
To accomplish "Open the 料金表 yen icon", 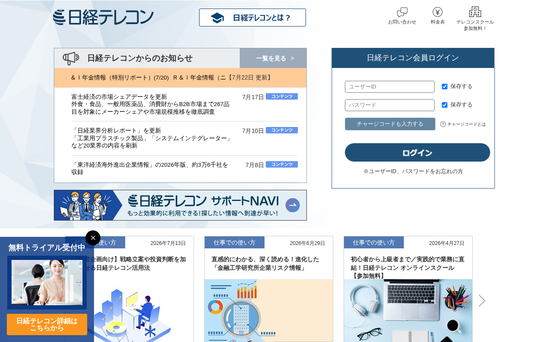I will point(438,12).
